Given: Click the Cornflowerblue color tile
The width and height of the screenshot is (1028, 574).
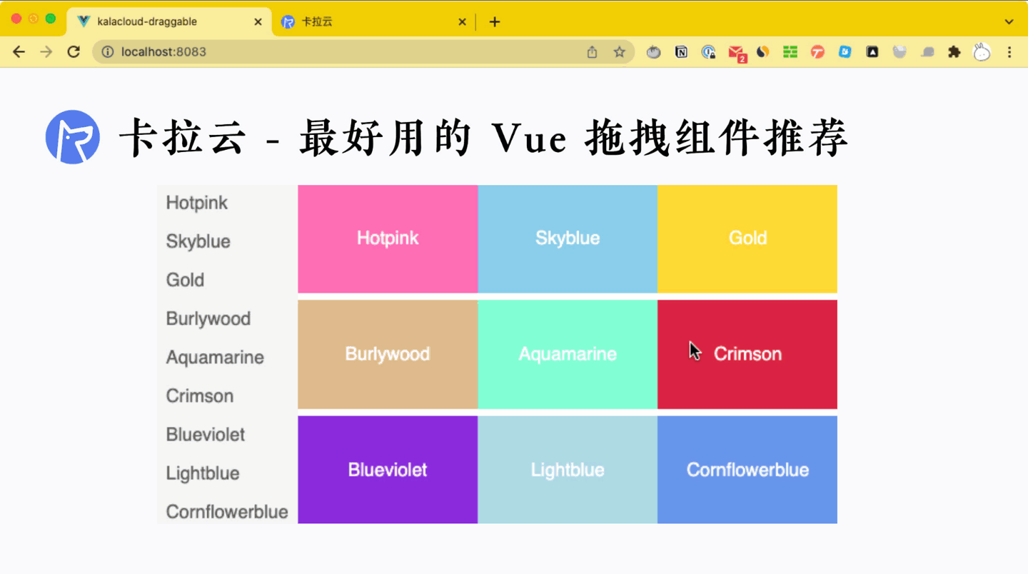Looking at the screenshot, I should [747, 470].
